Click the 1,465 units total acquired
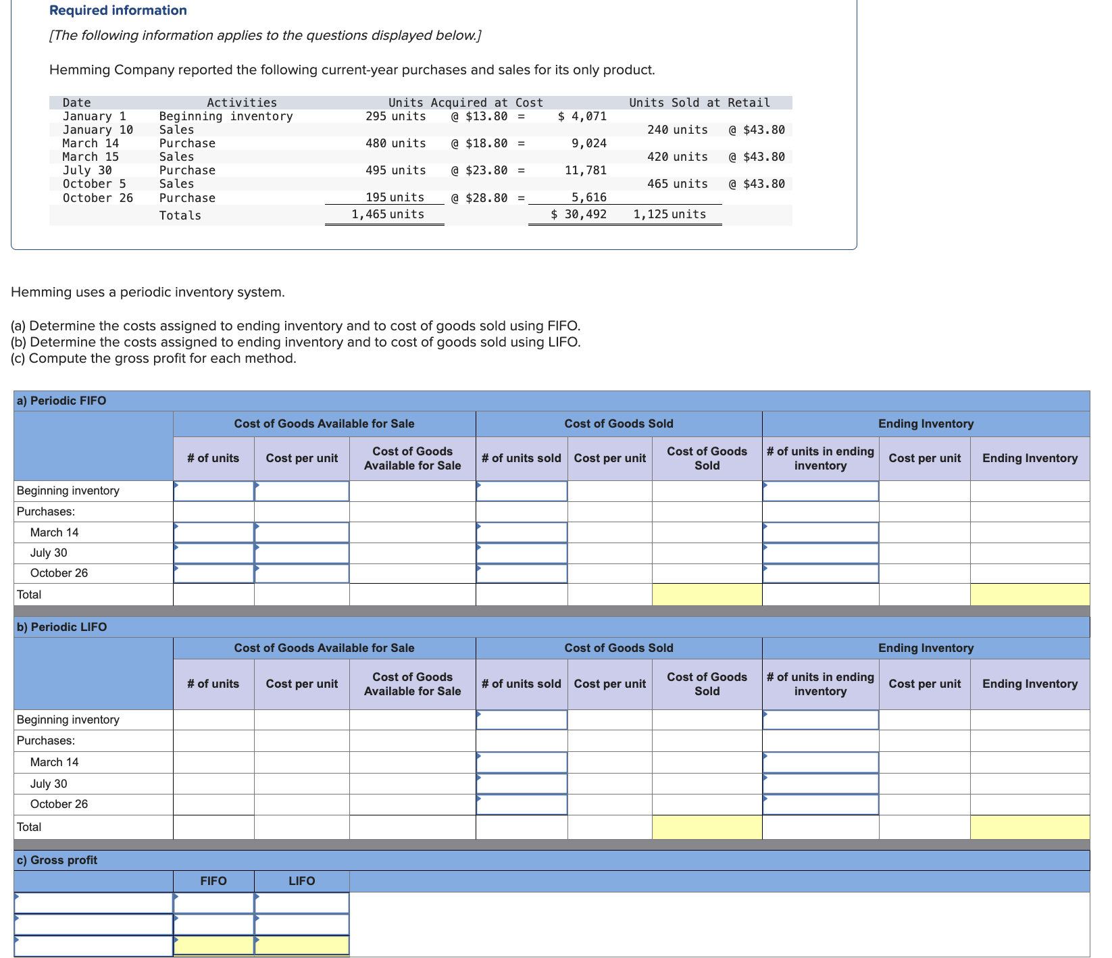 point(388,214)
